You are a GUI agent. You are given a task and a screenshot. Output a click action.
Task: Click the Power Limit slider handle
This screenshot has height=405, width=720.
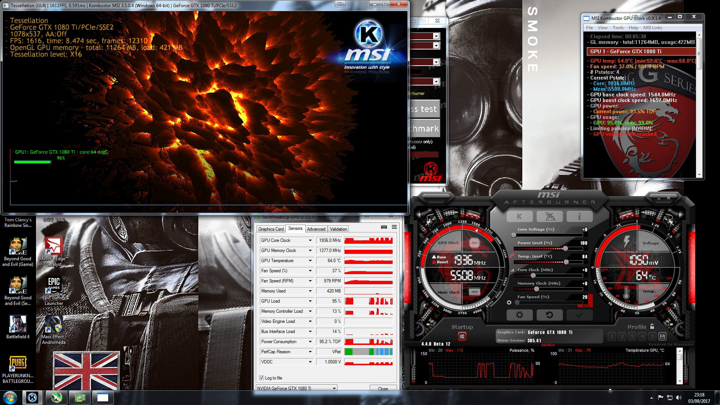coord(565,249)
